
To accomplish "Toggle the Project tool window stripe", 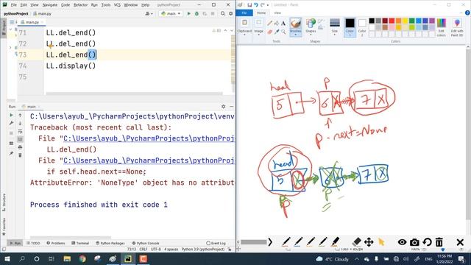I will 4,28.
